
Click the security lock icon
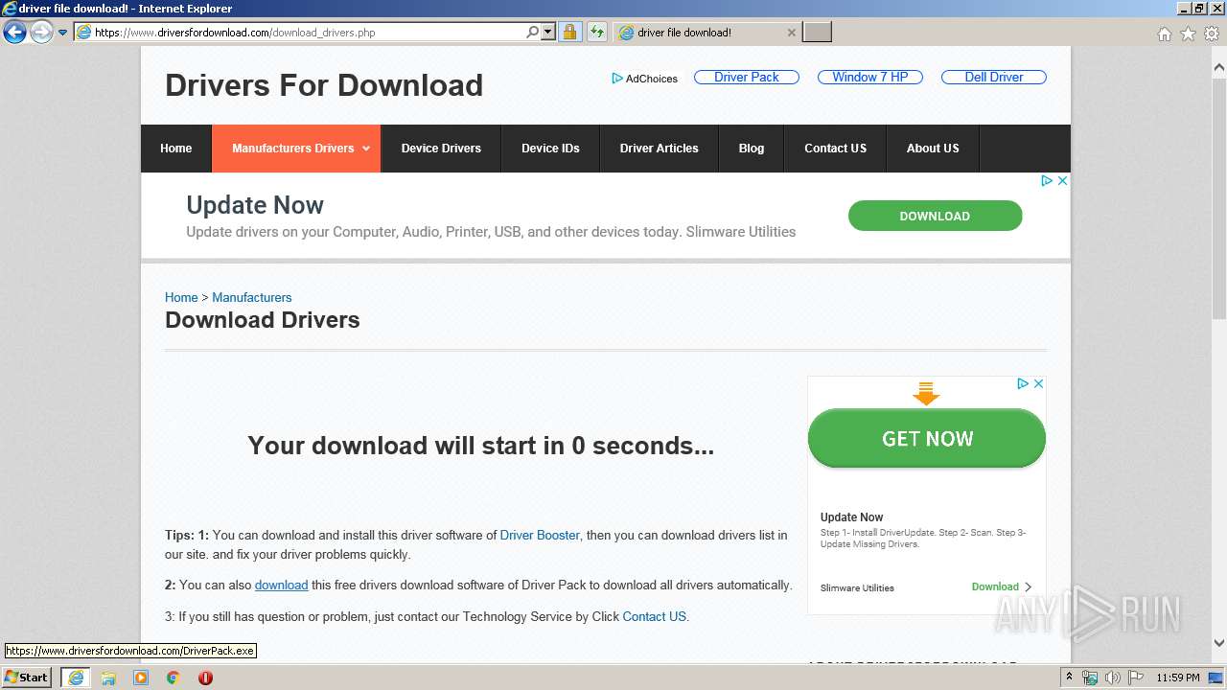569,33
